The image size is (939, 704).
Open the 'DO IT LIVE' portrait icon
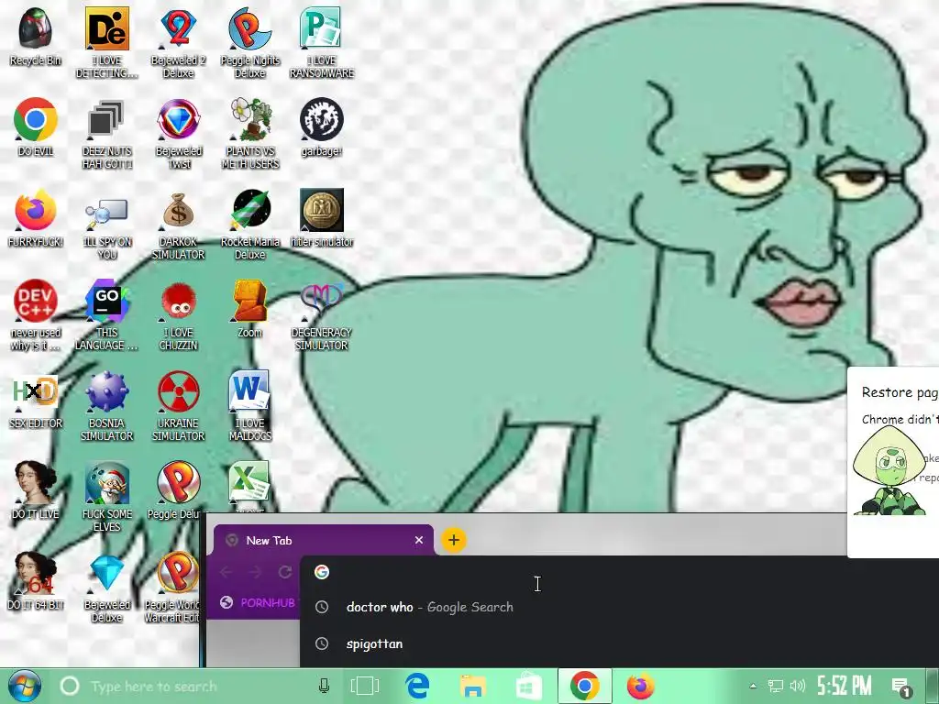pos(36,491)
